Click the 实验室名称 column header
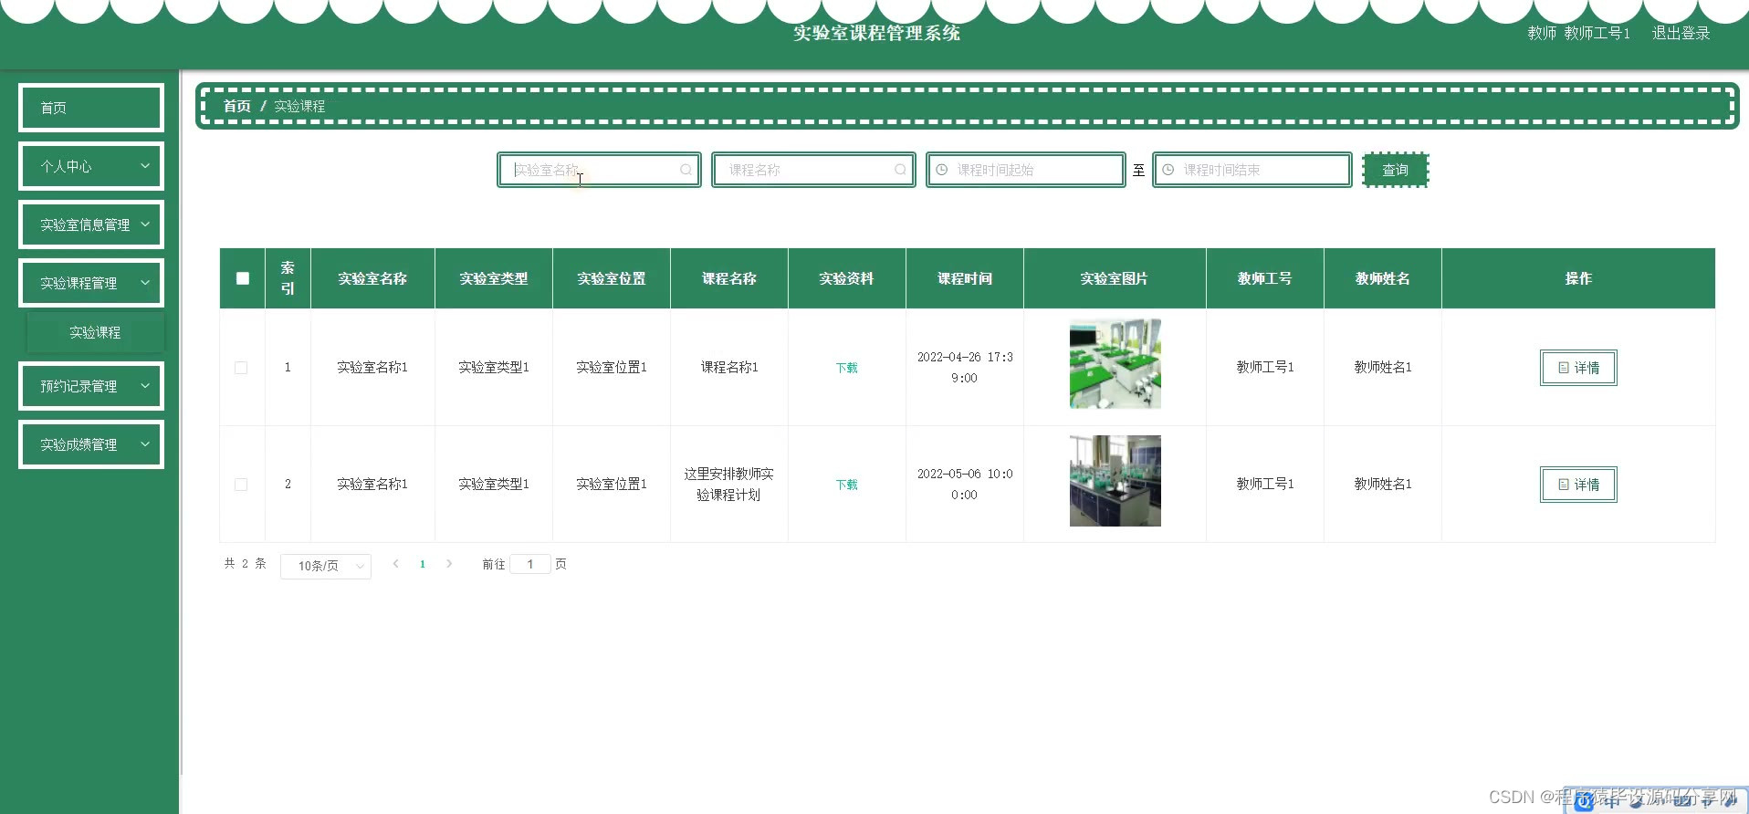The height and width of the screenshot is (814, 1749). [372, 278]
